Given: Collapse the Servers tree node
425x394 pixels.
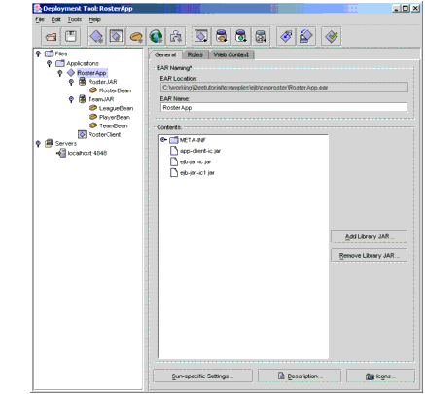Looking at the screenshot, I should pyautogui.click(x=38, y=143).
